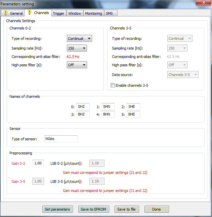212x217 pixels.
Task: Click jumper settings warning below Gain 0-2
Action: pos(105,172)
